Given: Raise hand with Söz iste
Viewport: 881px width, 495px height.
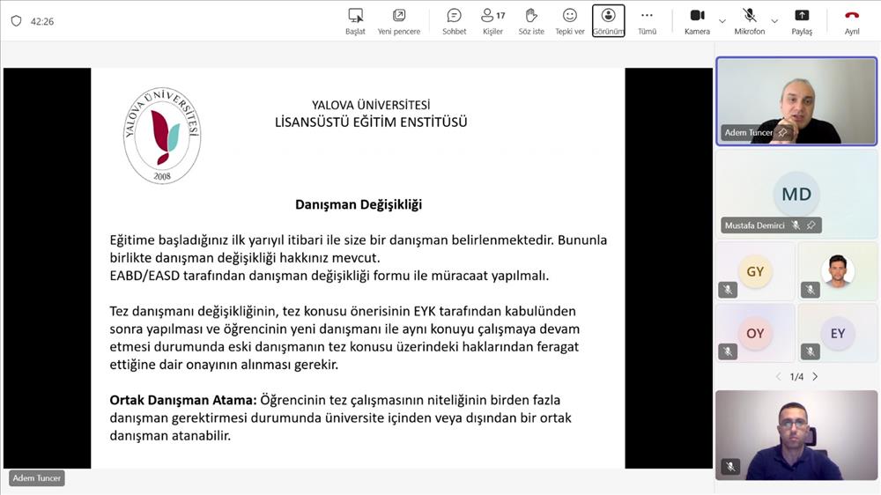Looking at the screenshot, I should pos(531,21).
